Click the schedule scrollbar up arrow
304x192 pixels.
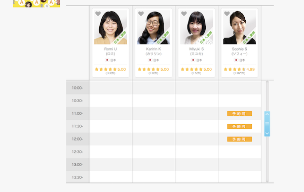click(267, 114)
